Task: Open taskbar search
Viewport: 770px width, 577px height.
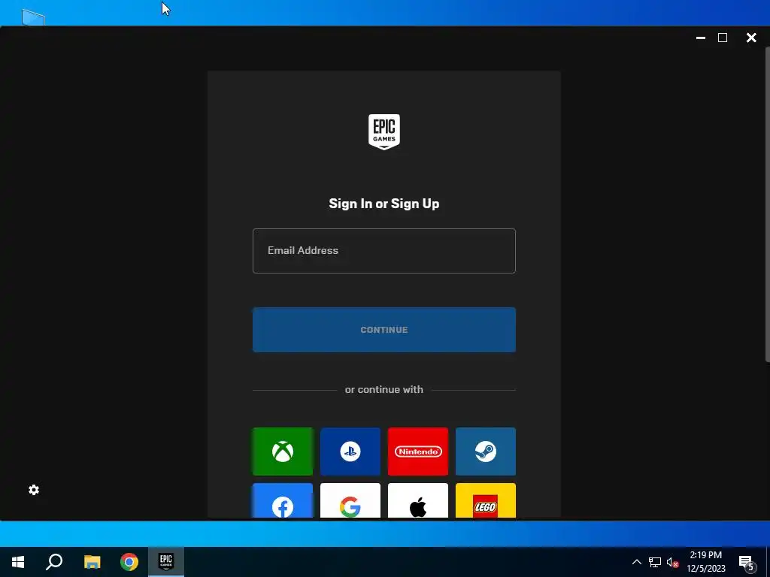Action: point(54,562)
